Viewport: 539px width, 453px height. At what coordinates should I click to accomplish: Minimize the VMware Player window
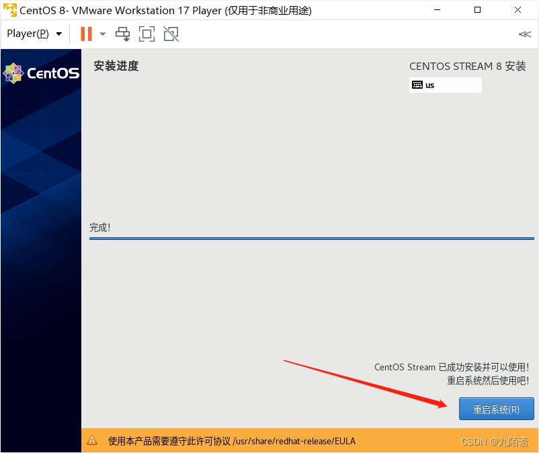[x=437, y=10]
